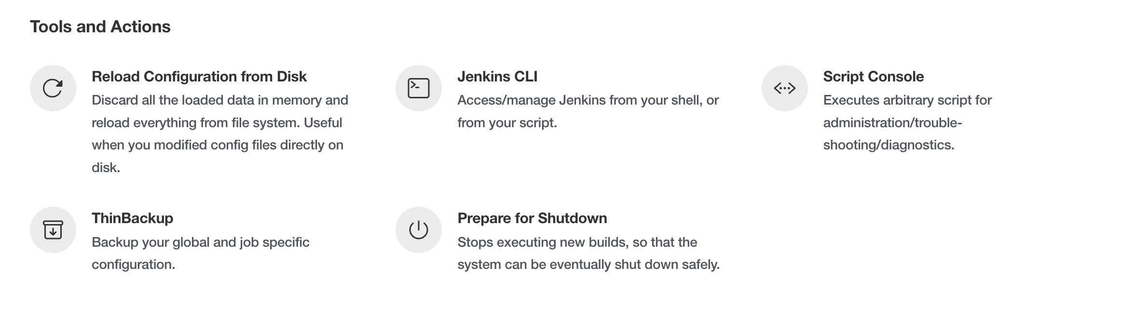Open Reload Configuration from Disk title
Screen dimensions: 1121x319
click(x=199, y=77)
